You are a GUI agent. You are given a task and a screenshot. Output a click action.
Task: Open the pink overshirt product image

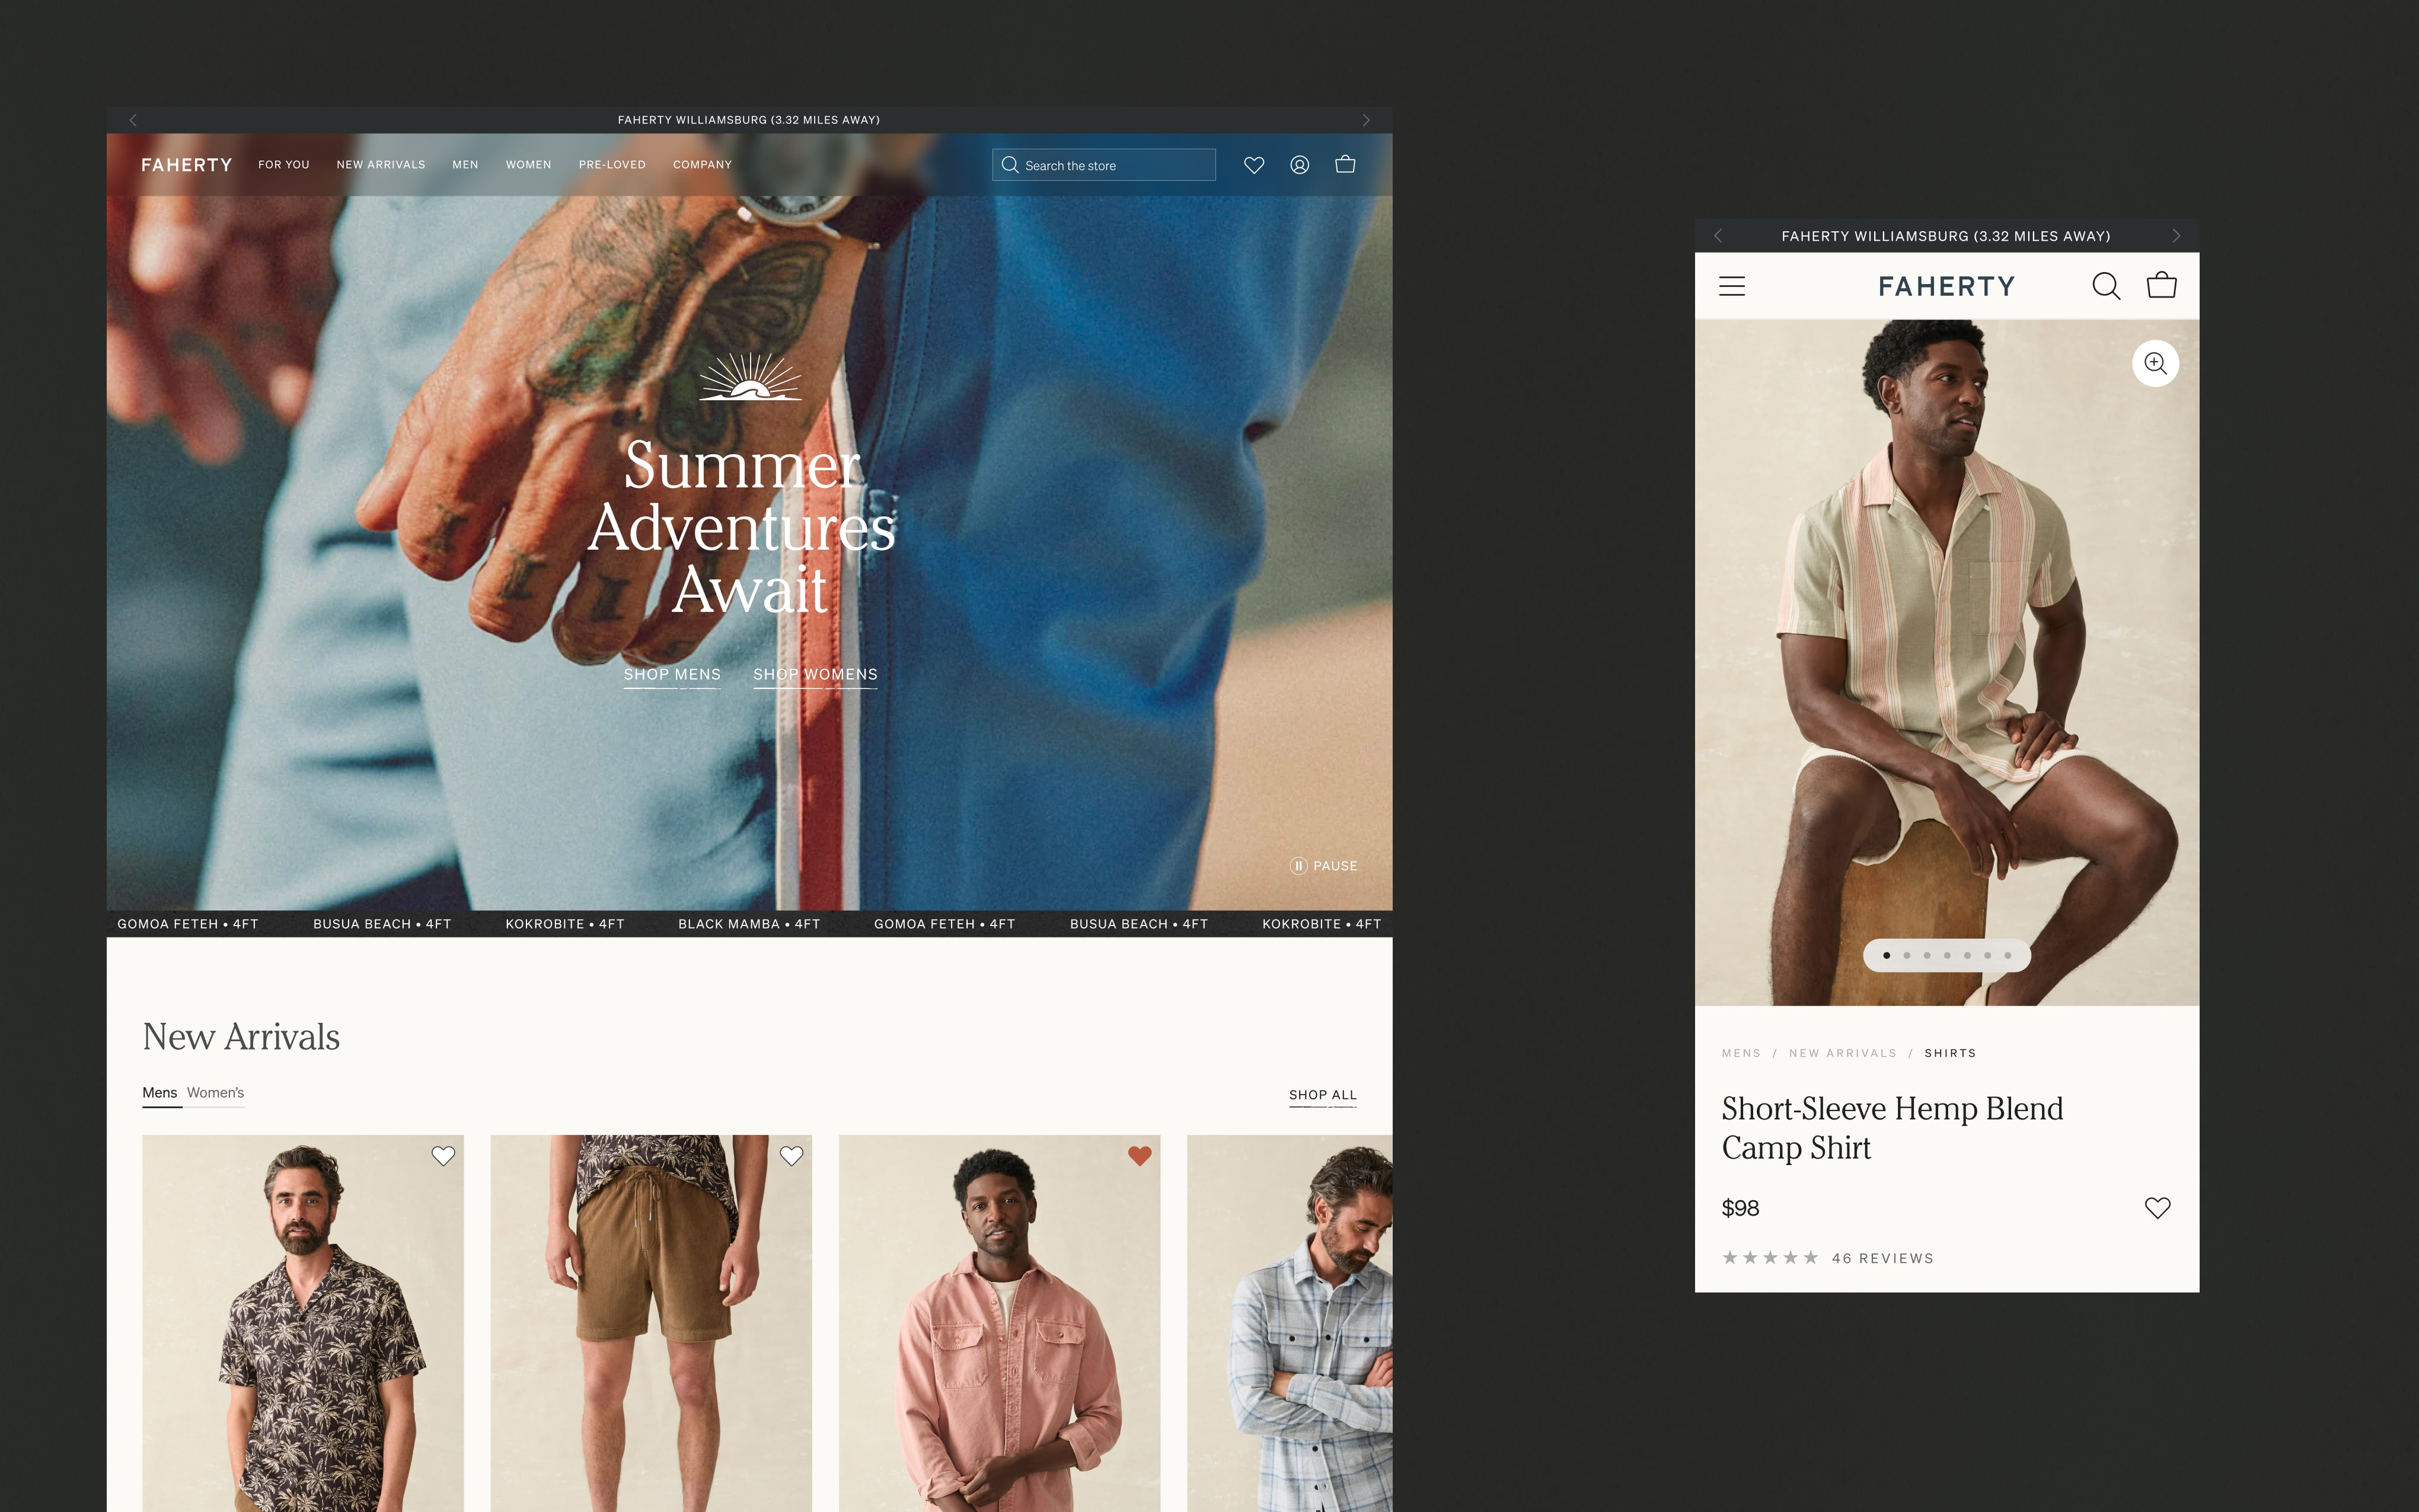click(x=1000, y=1323)
